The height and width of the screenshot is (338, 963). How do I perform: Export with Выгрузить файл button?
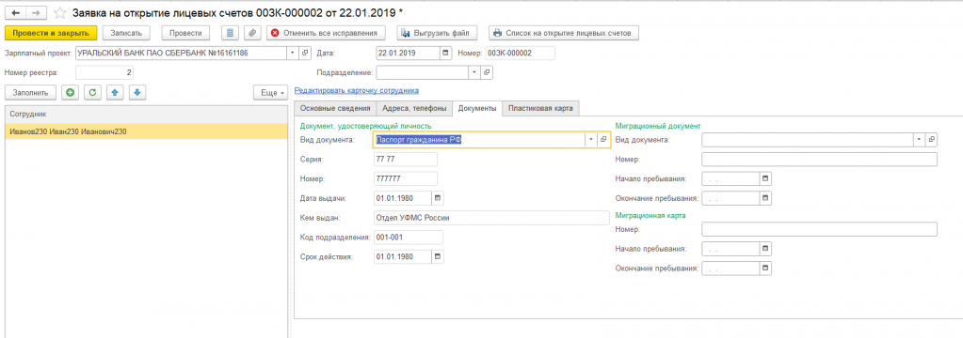point(437,33)
